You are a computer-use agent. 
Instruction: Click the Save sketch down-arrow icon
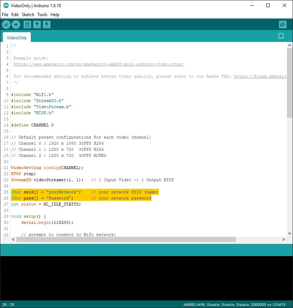point(47,24)
